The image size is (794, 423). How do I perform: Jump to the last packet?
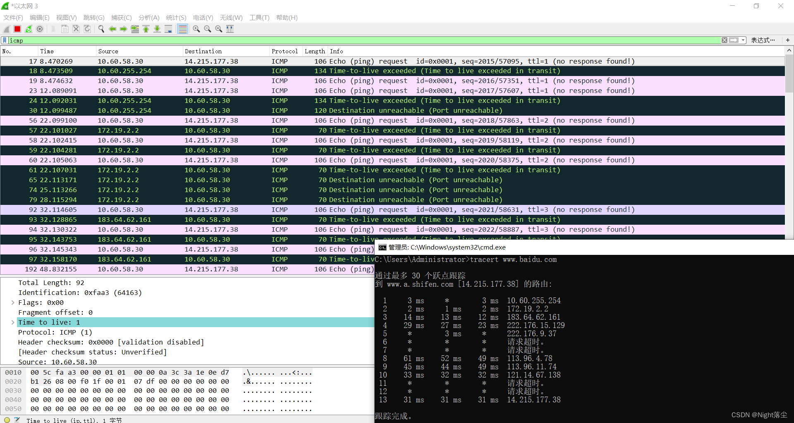coord(157,29)
